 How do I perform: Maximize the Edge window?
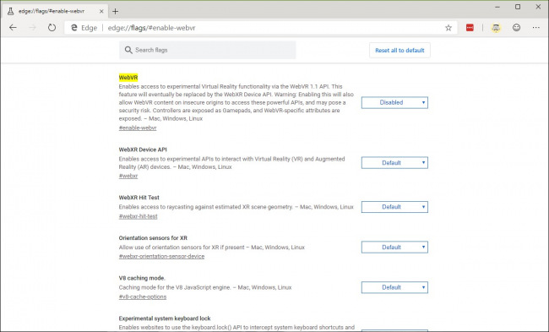pyautogui.click(x=518, y=7)
